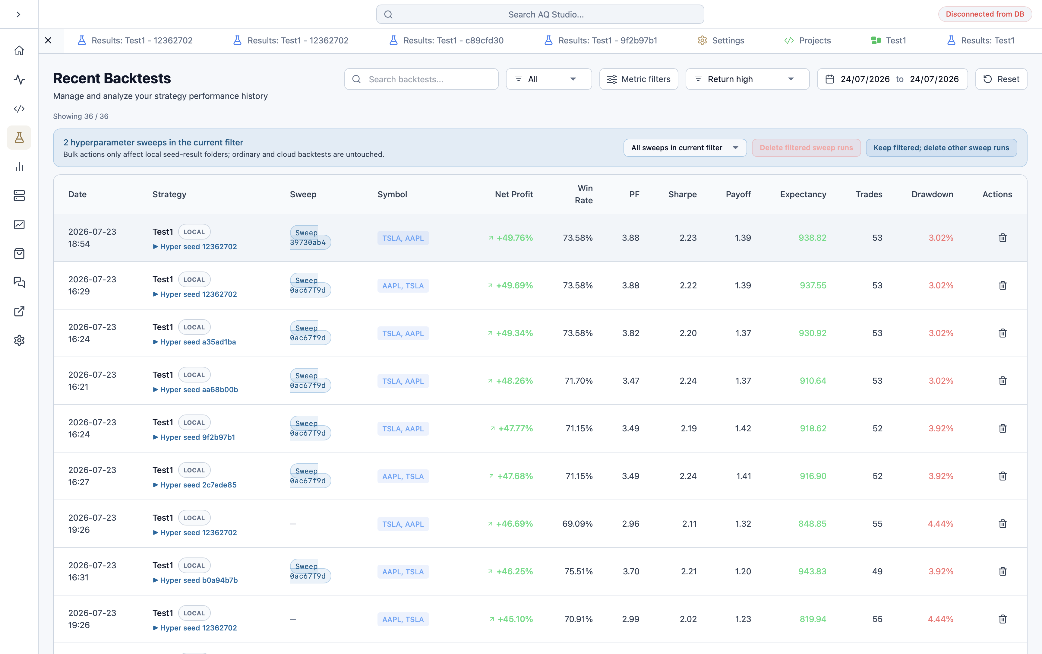The height and width of the screenshot is (654, 1042).
Task: Open the code brackets icon in sidebar
Action: [x=19, y=109]
